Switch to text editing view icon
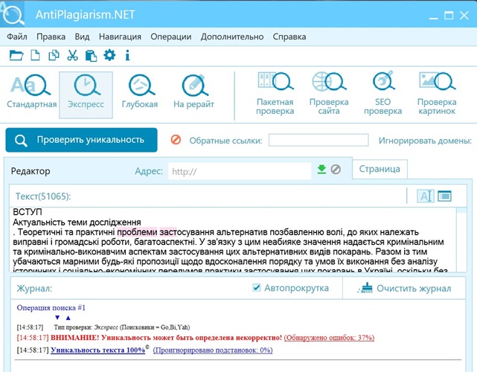The image size is (477, 372). click(425, 196)
